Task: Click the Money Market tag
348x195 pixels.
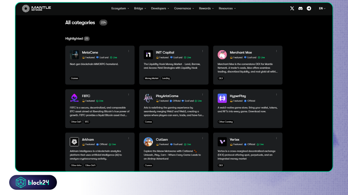Action: pos(152,78)
